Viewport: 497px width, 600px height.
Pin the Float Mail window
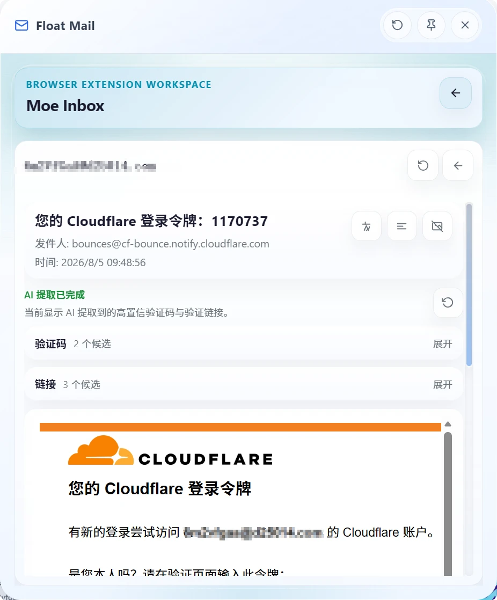[x=431, y=25]
